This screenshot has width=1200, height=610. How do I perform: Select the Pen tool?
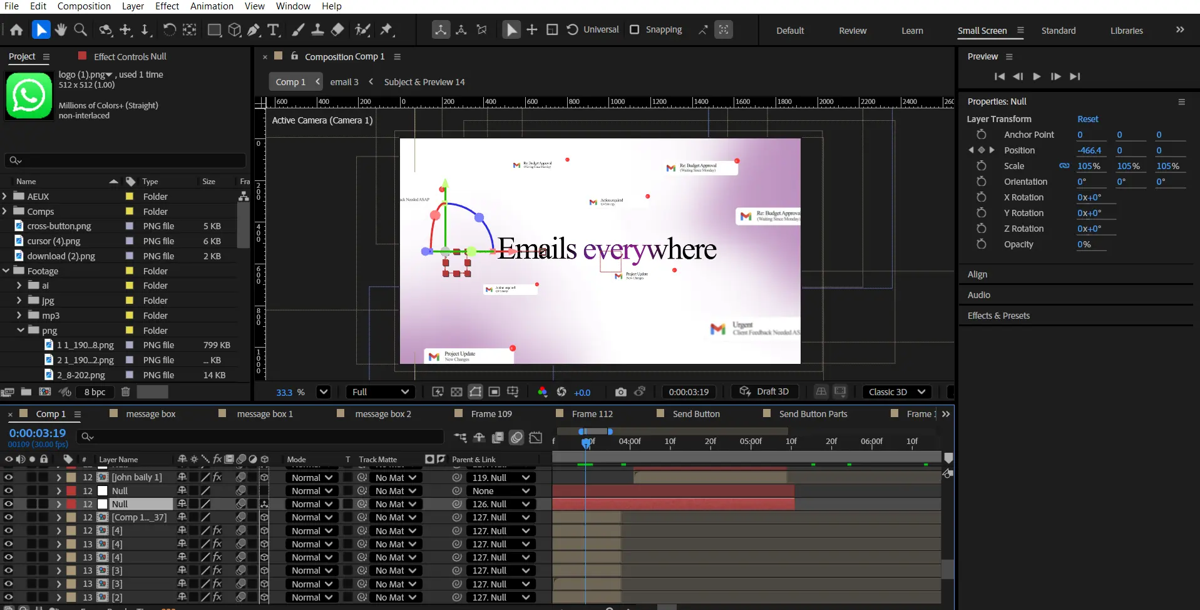(254, 29)
